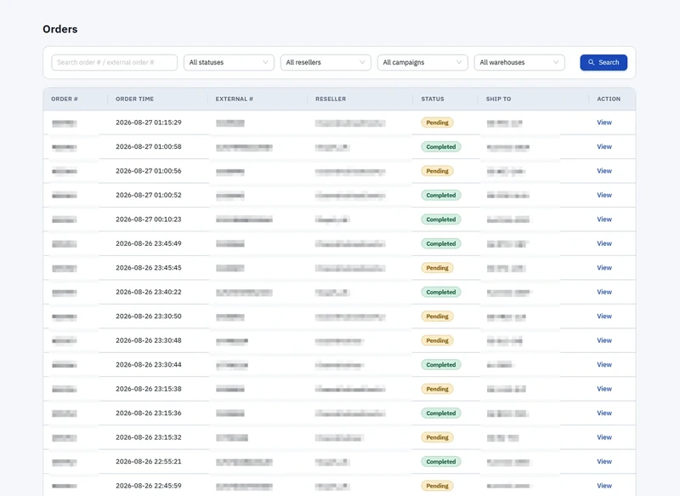Click the Completed badge for 23:40:22 order
Image resolution: width=680 pixels, height=496 pixels.
(440, 293)
